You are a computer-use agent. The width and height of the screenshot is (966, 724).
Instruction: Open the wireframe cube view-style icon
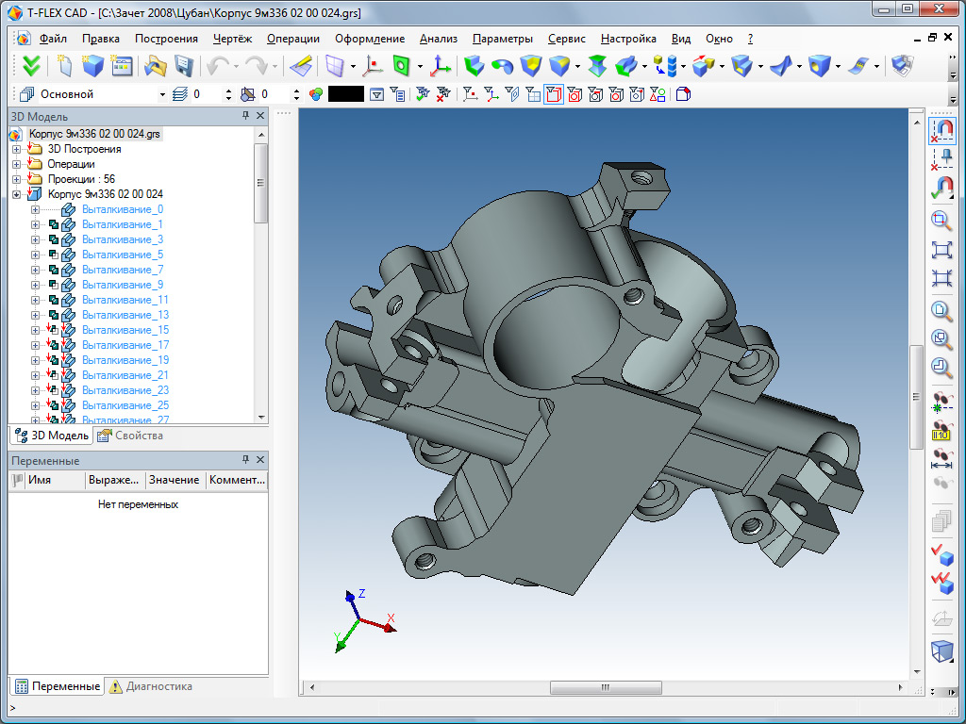[x=941, y=650]
